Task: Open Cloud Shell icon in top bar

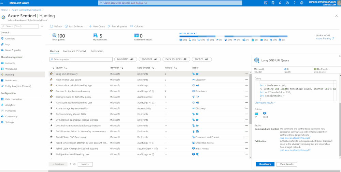Action: [266, 3]
